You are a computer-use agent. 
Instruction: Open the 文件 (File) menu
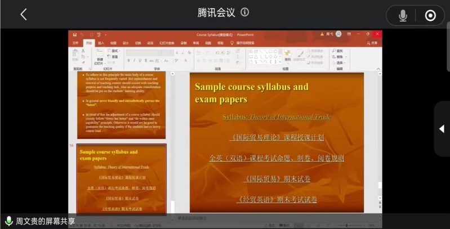click(x=75, y=43)
